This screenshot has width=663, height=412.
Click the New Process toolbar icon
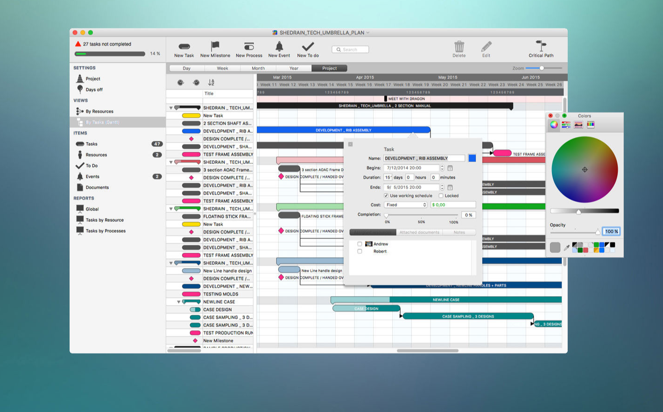click(249, 46)
